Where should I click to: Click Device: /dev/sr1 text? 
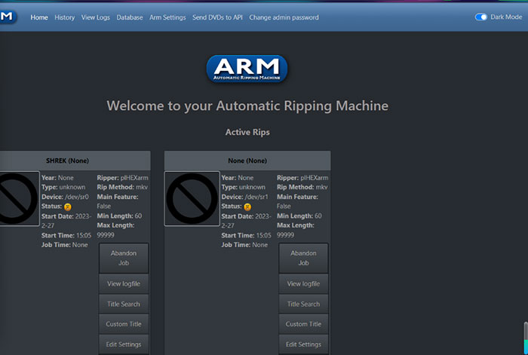[245, 197]
